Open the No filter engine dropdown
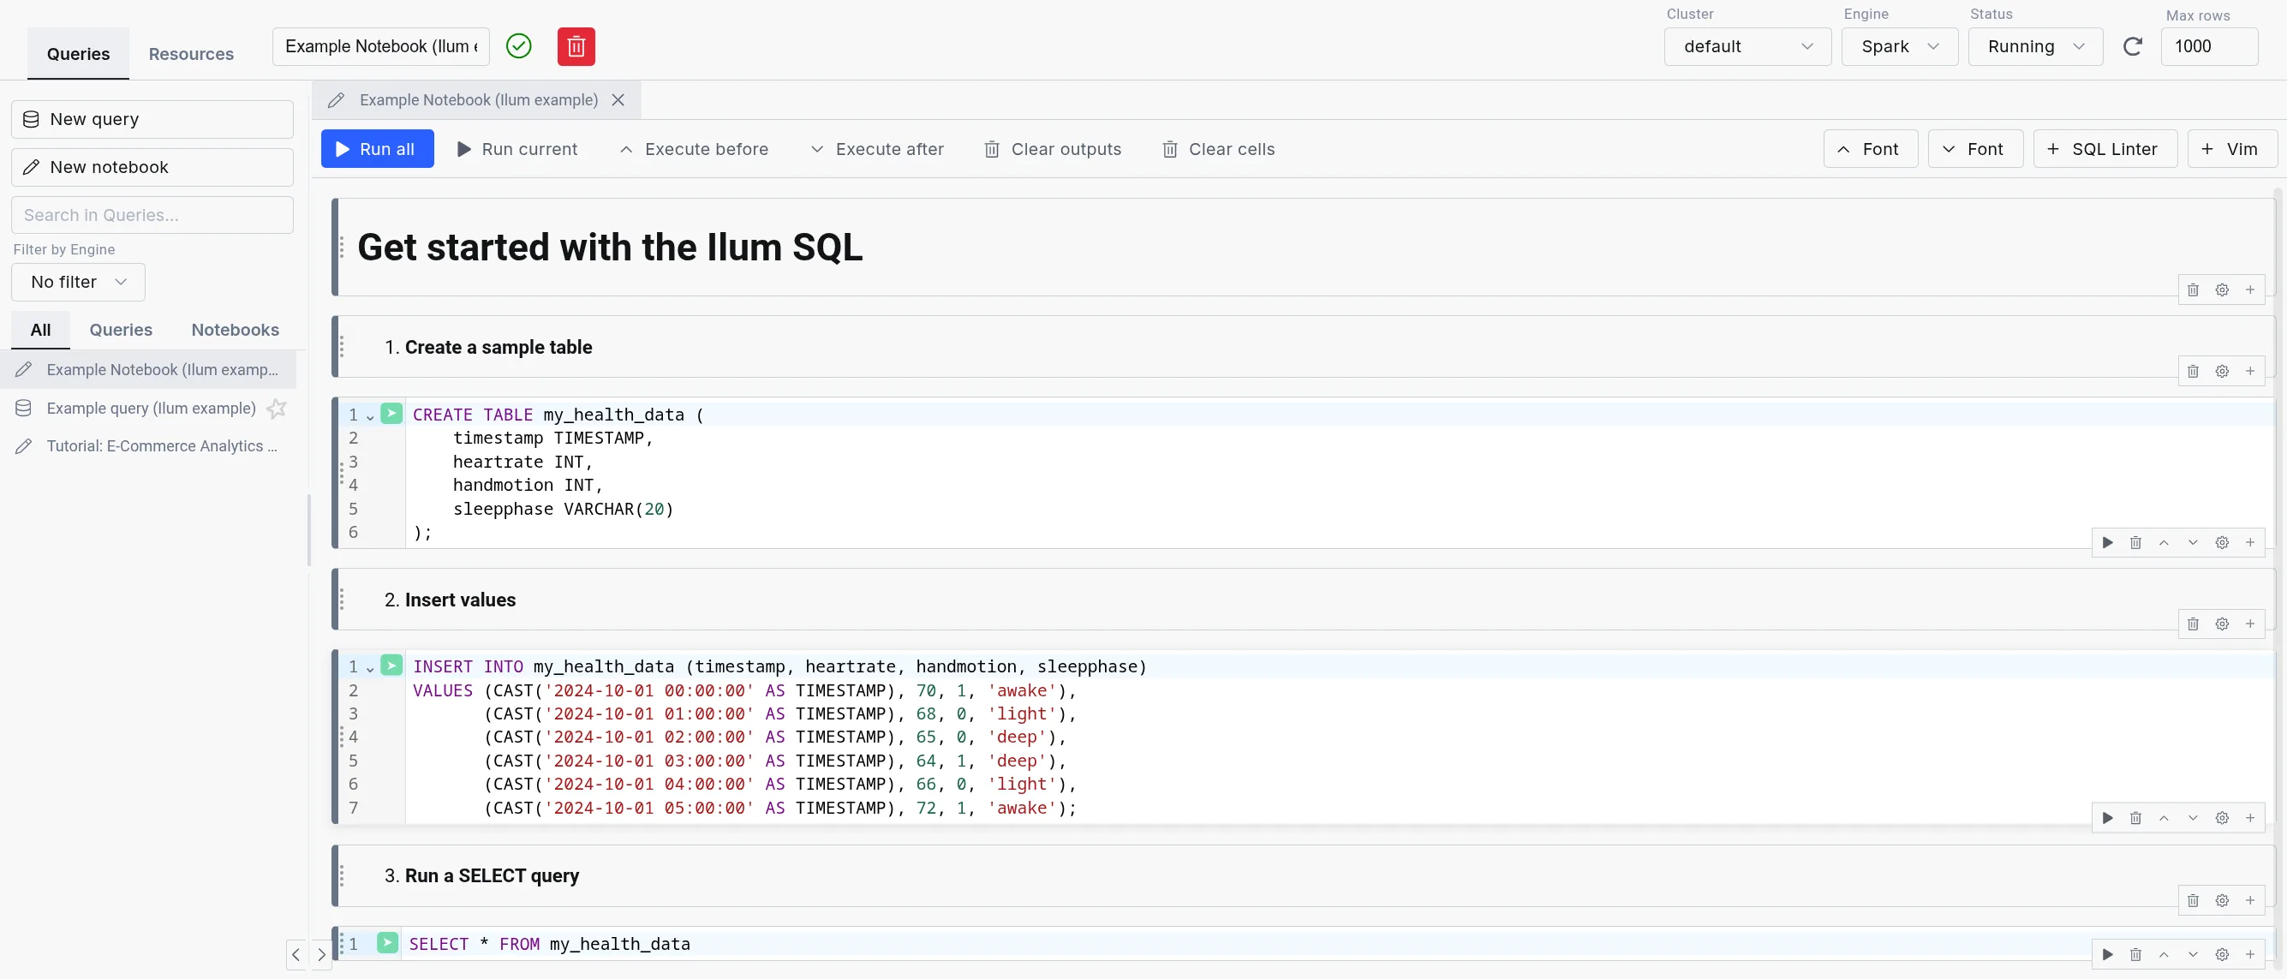 click(x=77, y=281)
